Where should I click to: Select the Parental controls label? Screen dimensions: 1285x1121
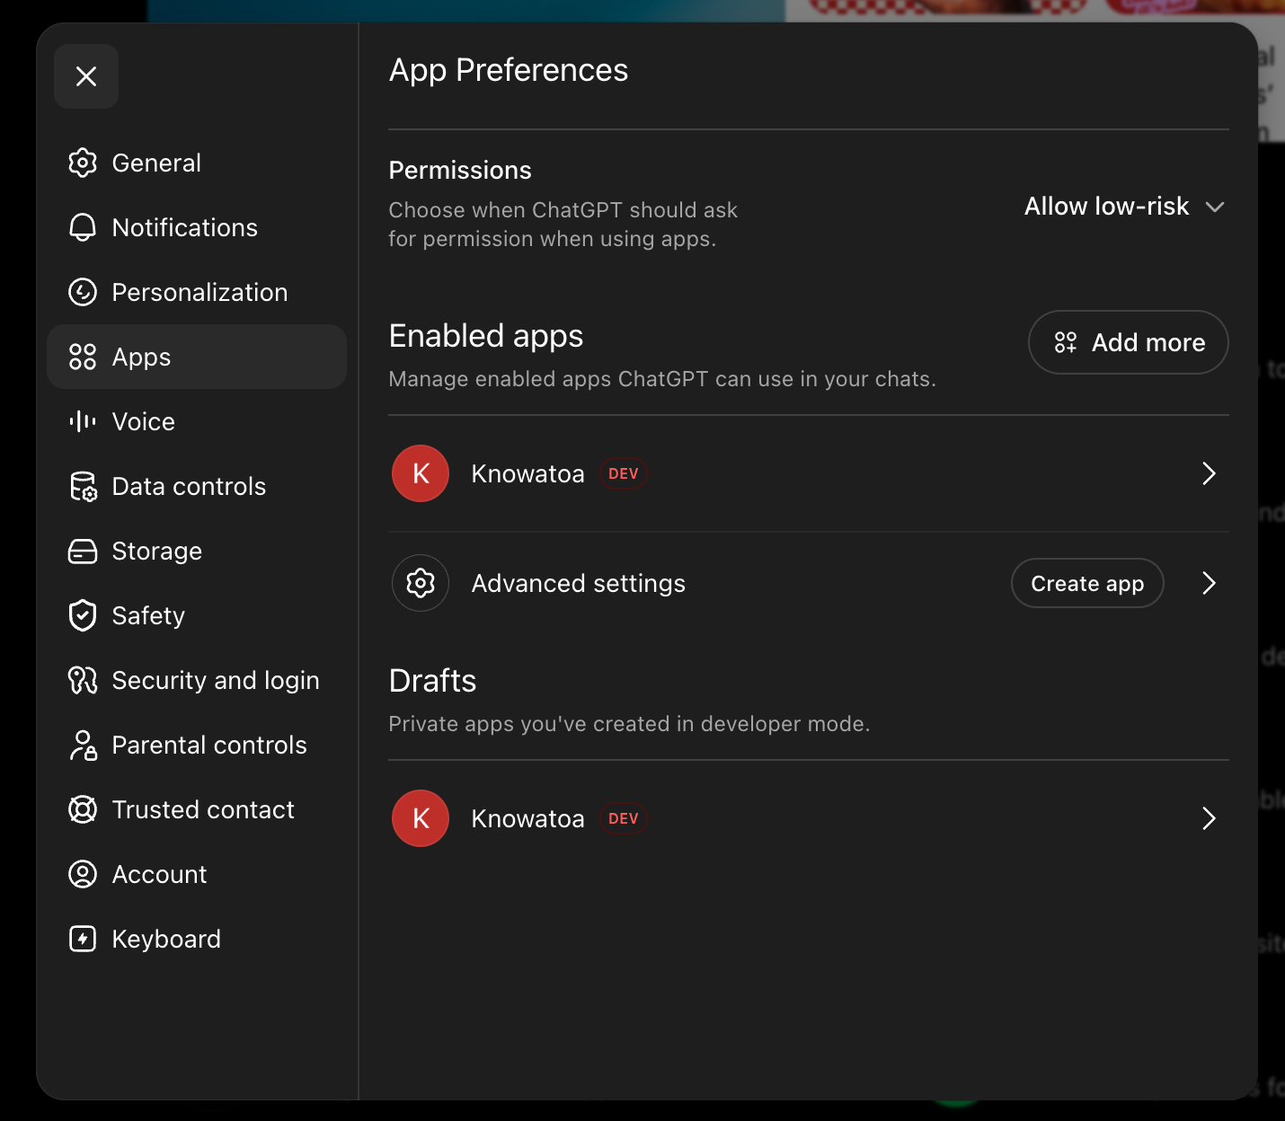(x=209, y=745)
